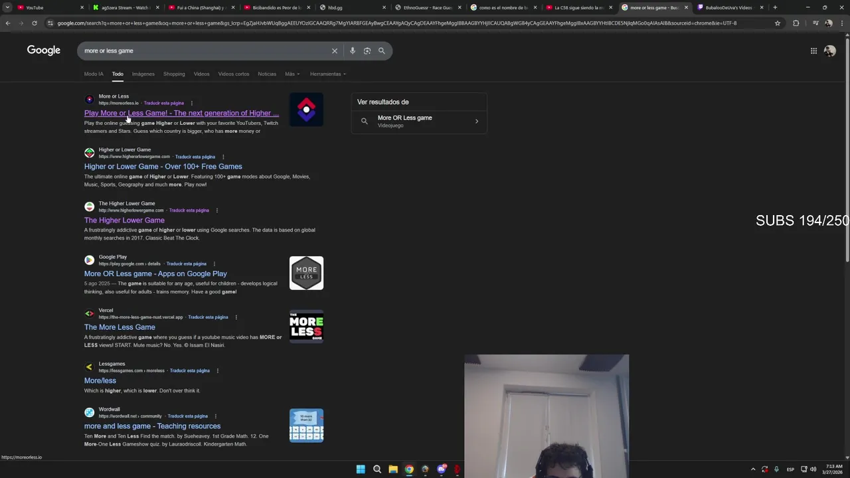Image resolution: width=850 pixels, height=478 pixels.
Task: Open More OR Less game Google Play link
Action: (x=155, y=274)
